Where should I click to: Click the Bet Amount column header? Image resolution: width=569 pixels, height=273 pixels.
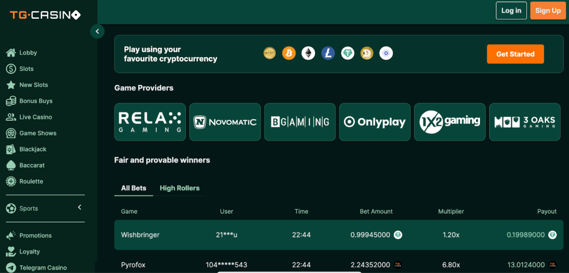[376, 211]
